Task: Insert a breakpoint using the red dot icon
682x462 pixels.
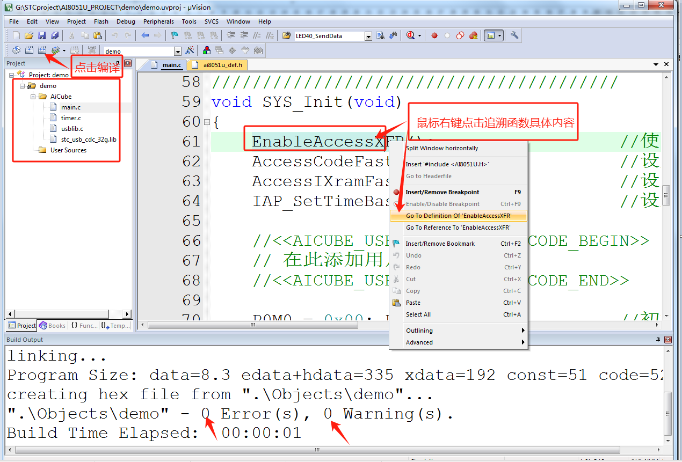Action: [x=434, y=35]
